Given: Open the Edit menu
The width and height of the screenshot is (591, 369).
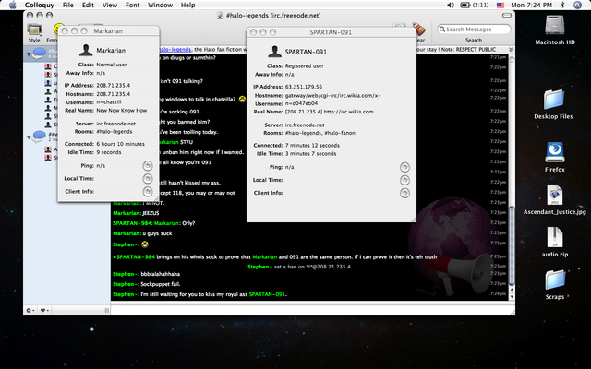Looking at the screenshot, I should tap(88, 5).
